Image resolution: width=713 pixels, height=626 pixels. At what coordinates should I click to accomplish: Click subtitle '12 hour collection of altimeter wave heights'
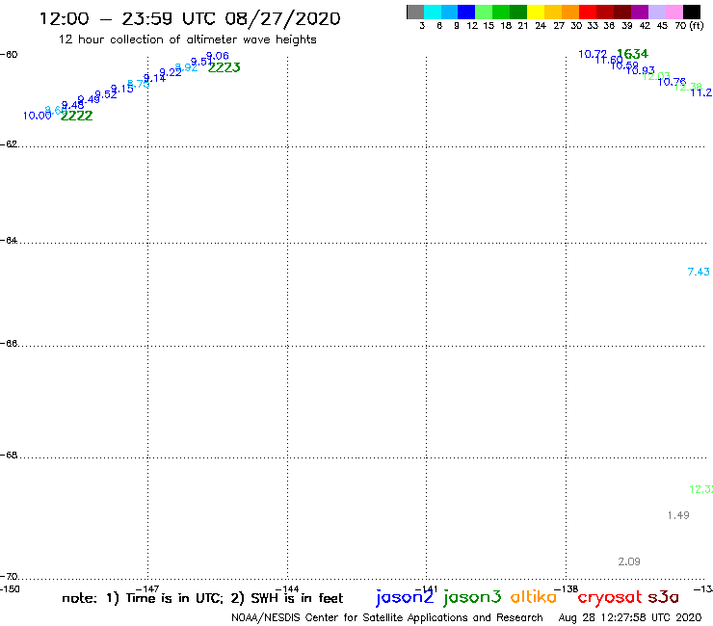pyautogui.click(x=187, y=39)
